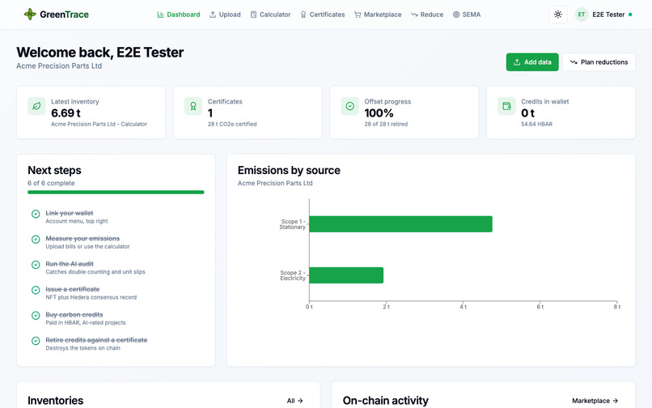The width and height of the screenshot is (652, 408).
Task: Click the check circle beside Run the AI audit
Action: 36,265
